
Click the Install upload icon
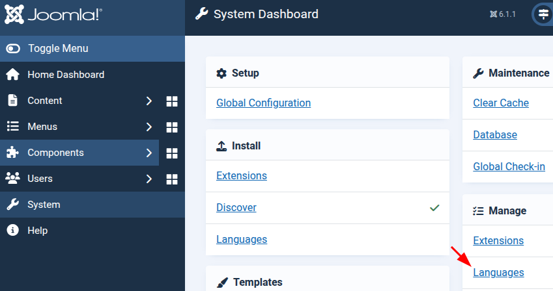[221, 146]
